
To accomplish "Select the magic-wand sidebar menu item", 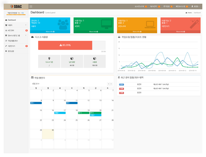I will click(16, 46).
